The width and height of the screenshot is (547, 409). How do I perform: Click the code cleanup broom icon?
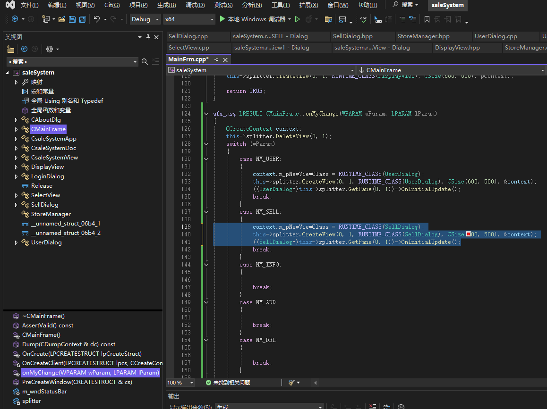click(291, 383)
